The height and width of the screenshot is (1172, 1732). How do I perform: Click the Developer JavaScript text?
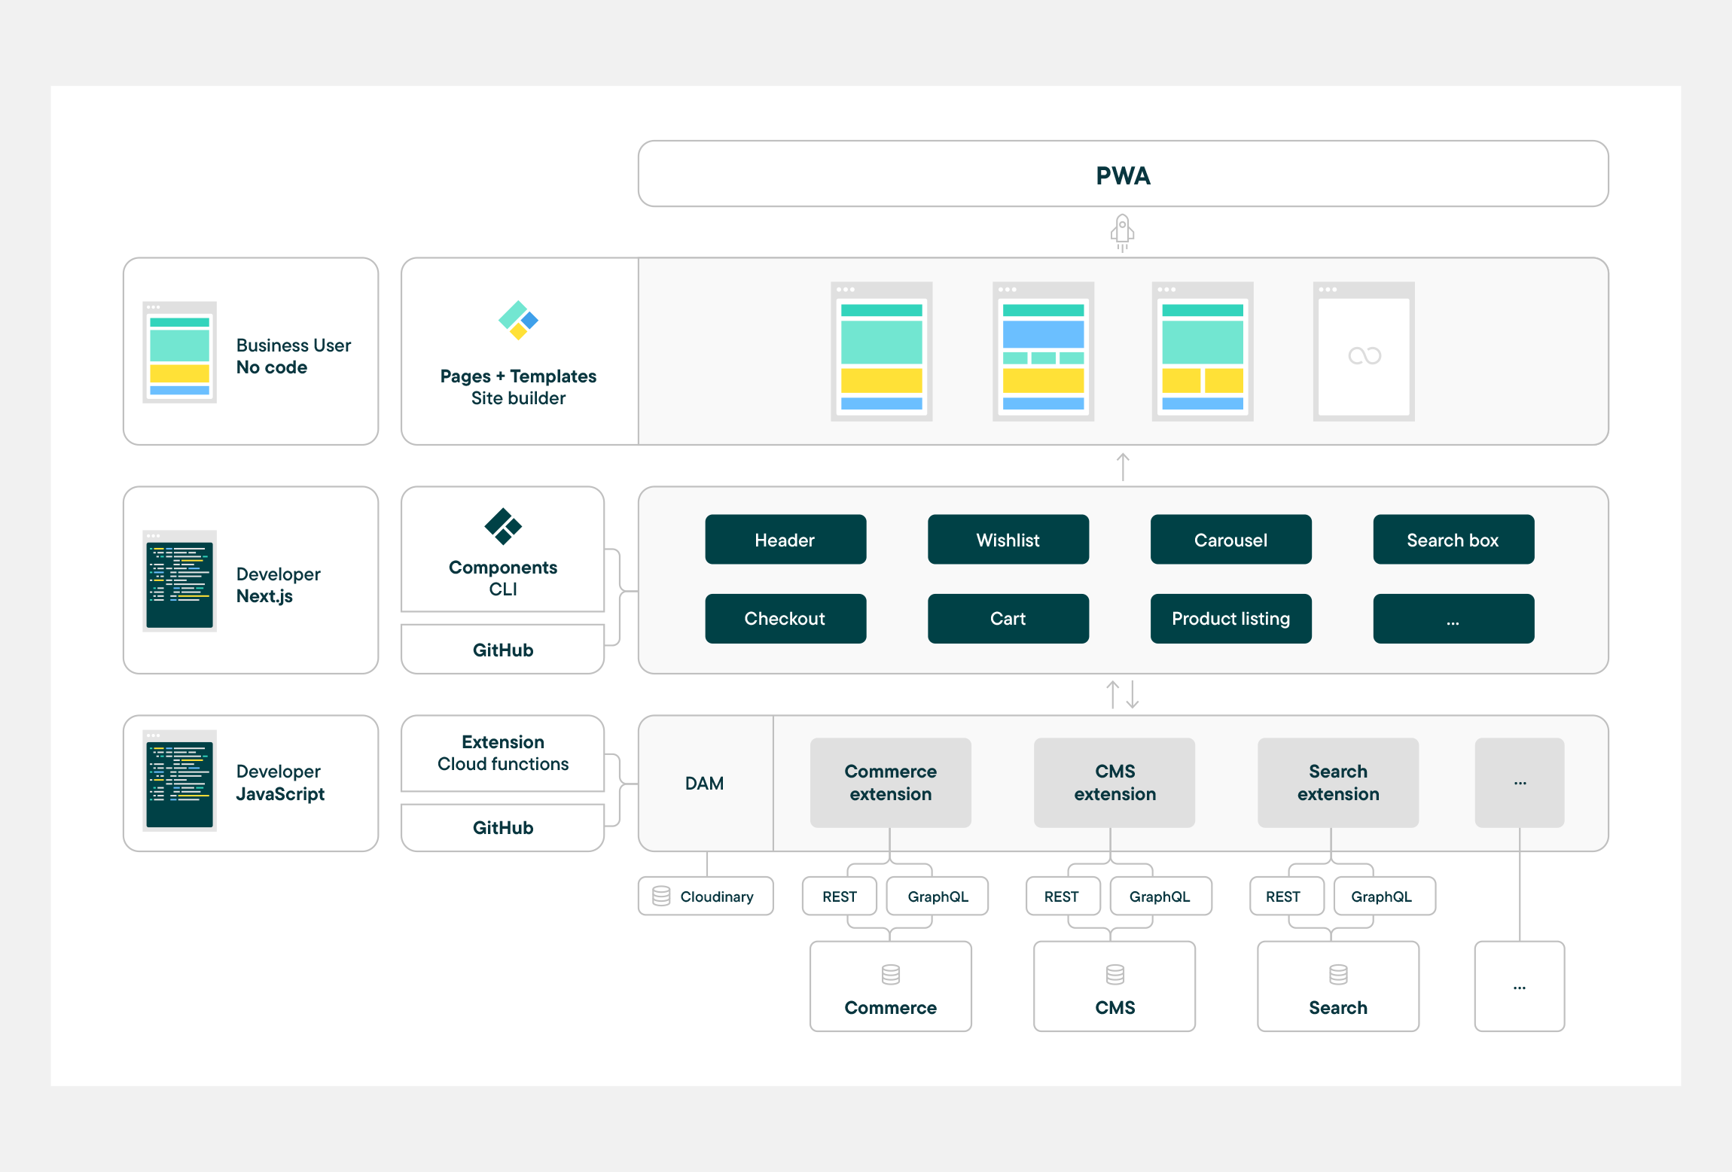coord(281,783)
